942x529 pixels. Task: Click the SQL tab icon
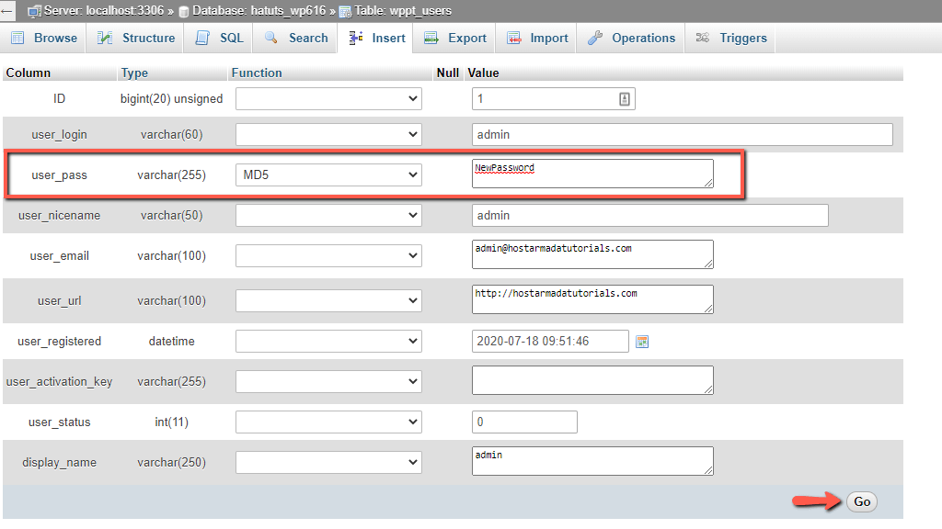202,38
